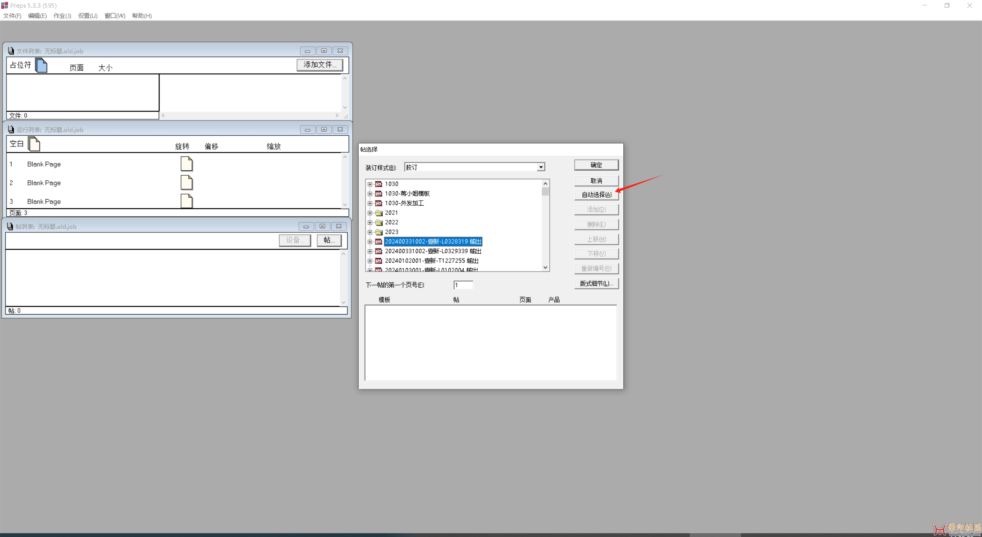Image resolution: width=982 pixels, height=537 pixels.
Task: Expand the 2021 folder node
Action: (370, 213)
